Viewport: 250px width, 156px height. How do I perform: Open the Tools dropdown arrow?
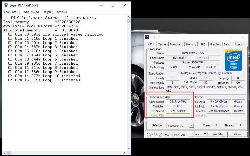(x=205, y=134)
